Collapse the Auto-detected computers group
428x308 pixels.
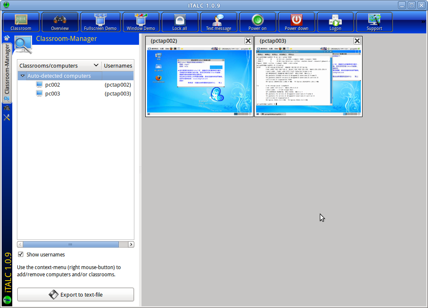23,76
